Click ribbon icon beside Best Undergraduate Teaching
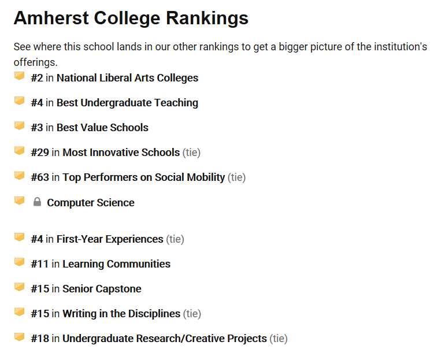This screenshot has width=445, height=360. click(20, 101)
